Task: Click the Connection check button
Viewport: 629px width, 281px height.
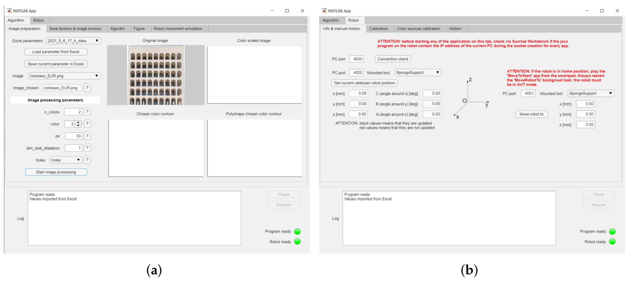Action: (x=393, y=59)
